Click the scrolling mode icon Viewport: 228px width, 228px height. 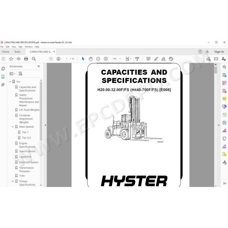pos(137,59)
